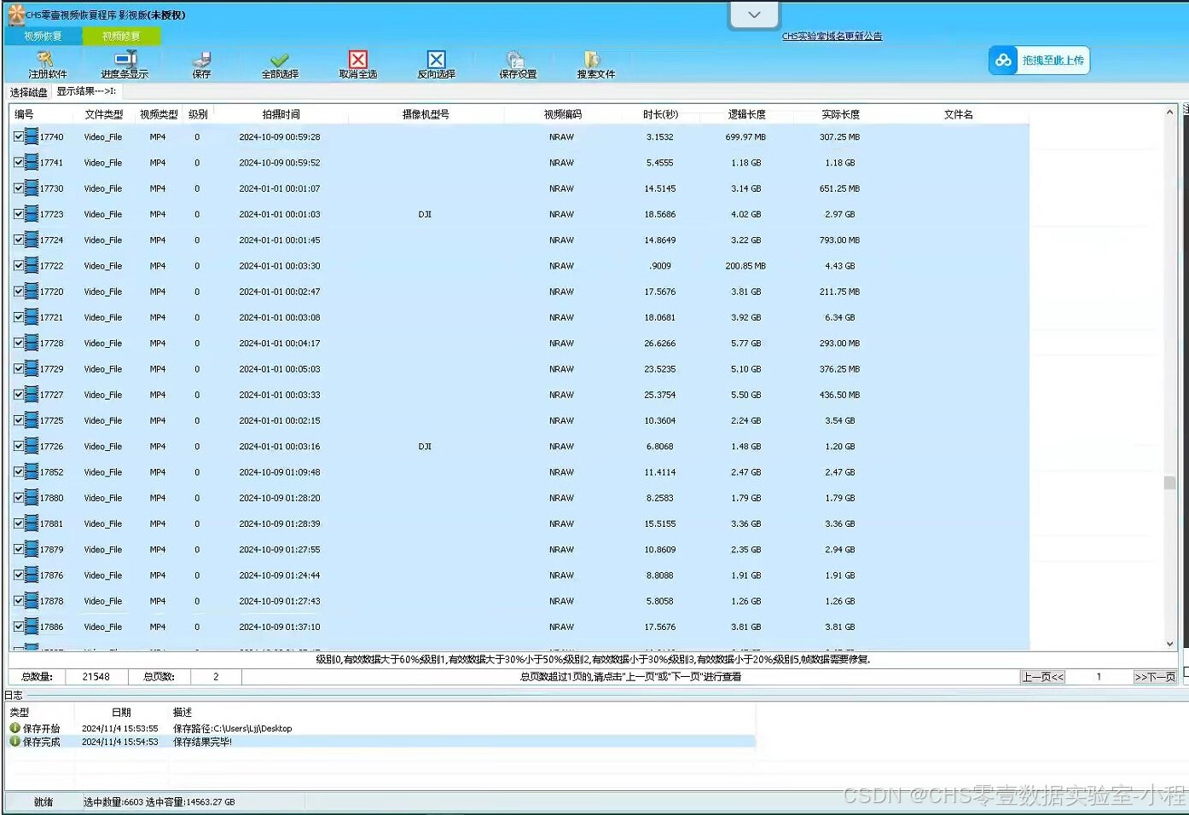This screenshot has width=1189, height=815.
Task: Click the 保存完成 log entry info icon
Action: (14, 742)
